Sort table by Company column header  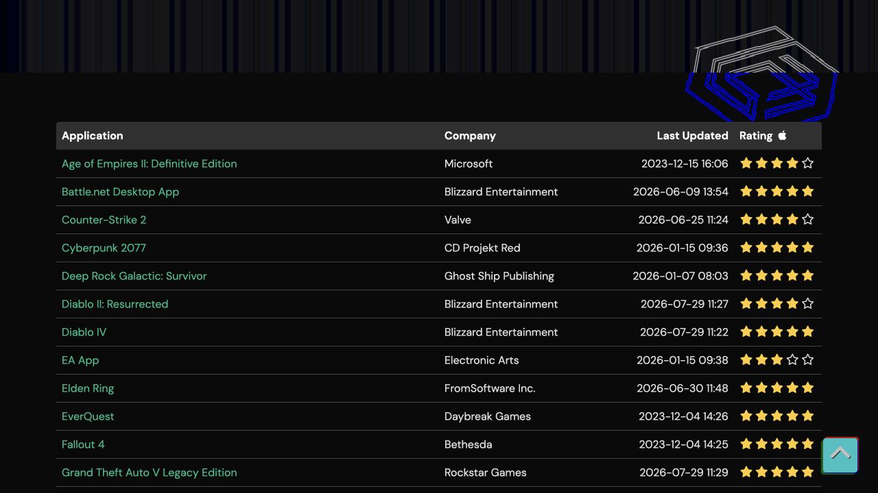click(470, 136)
